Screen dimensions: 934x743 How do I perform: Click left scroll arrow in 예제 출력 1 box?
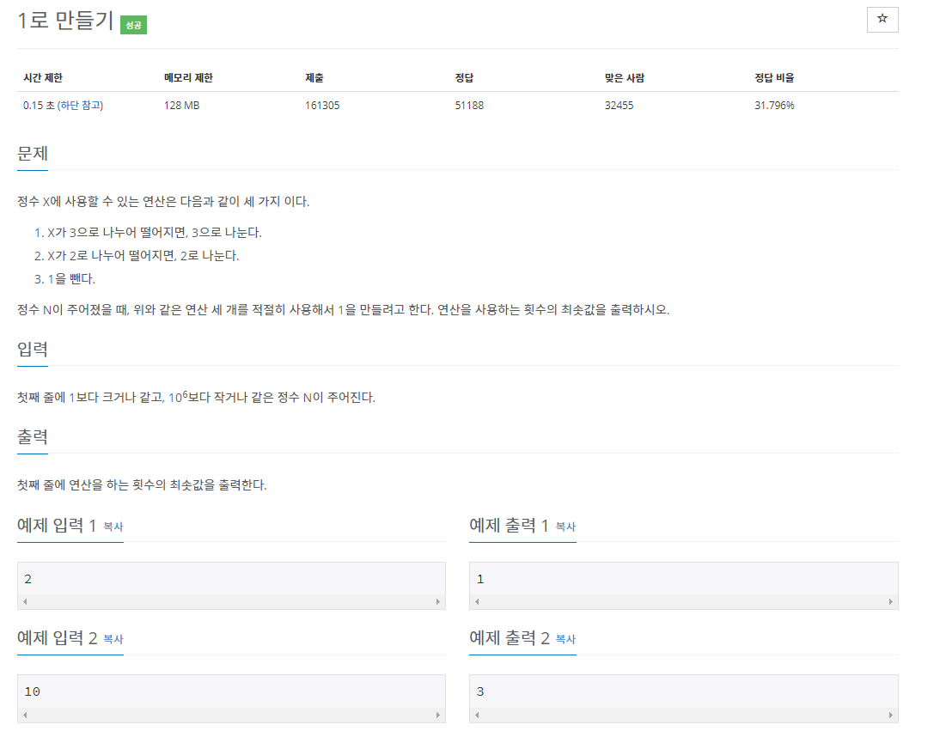pyautogui.click(x=477, y=602)
